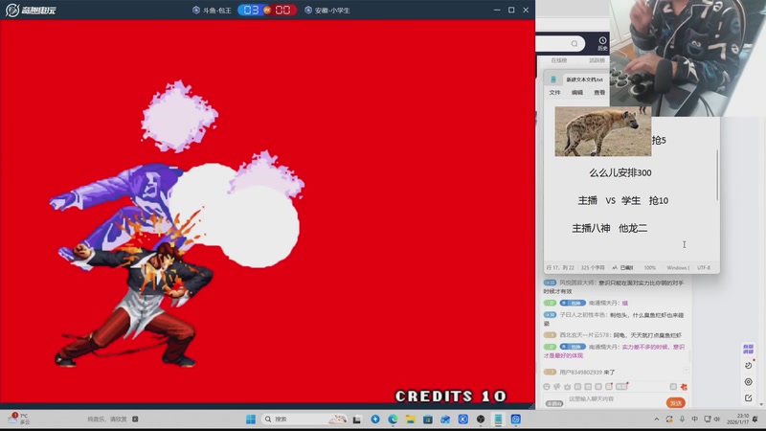766x431 pixels.
Task: Open the purple grid icon in side rail
Action: pyautogui.click(x=748, y=349)
